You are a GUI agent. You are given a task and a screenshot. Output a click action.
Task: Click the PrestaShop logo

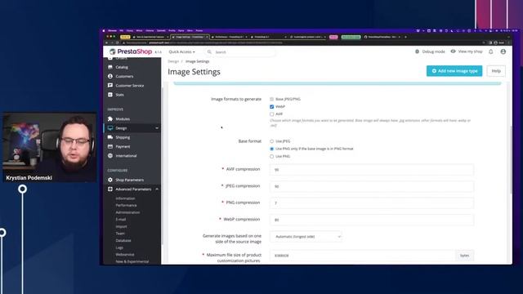point(131,51)
